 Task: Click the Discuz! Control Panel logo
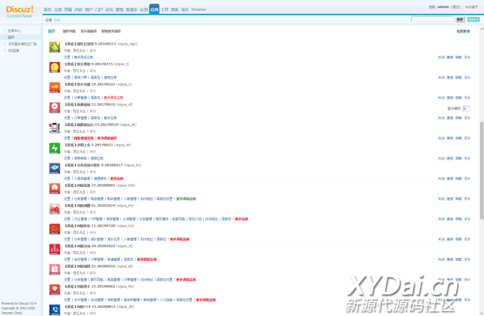[x=20, y=12]
